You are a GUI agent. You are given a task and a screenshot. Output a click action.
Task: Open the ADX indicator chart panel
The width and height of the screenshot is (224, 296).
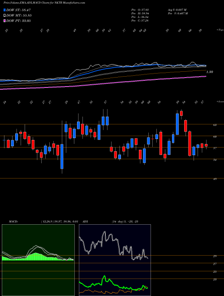(x=115, y=260)
